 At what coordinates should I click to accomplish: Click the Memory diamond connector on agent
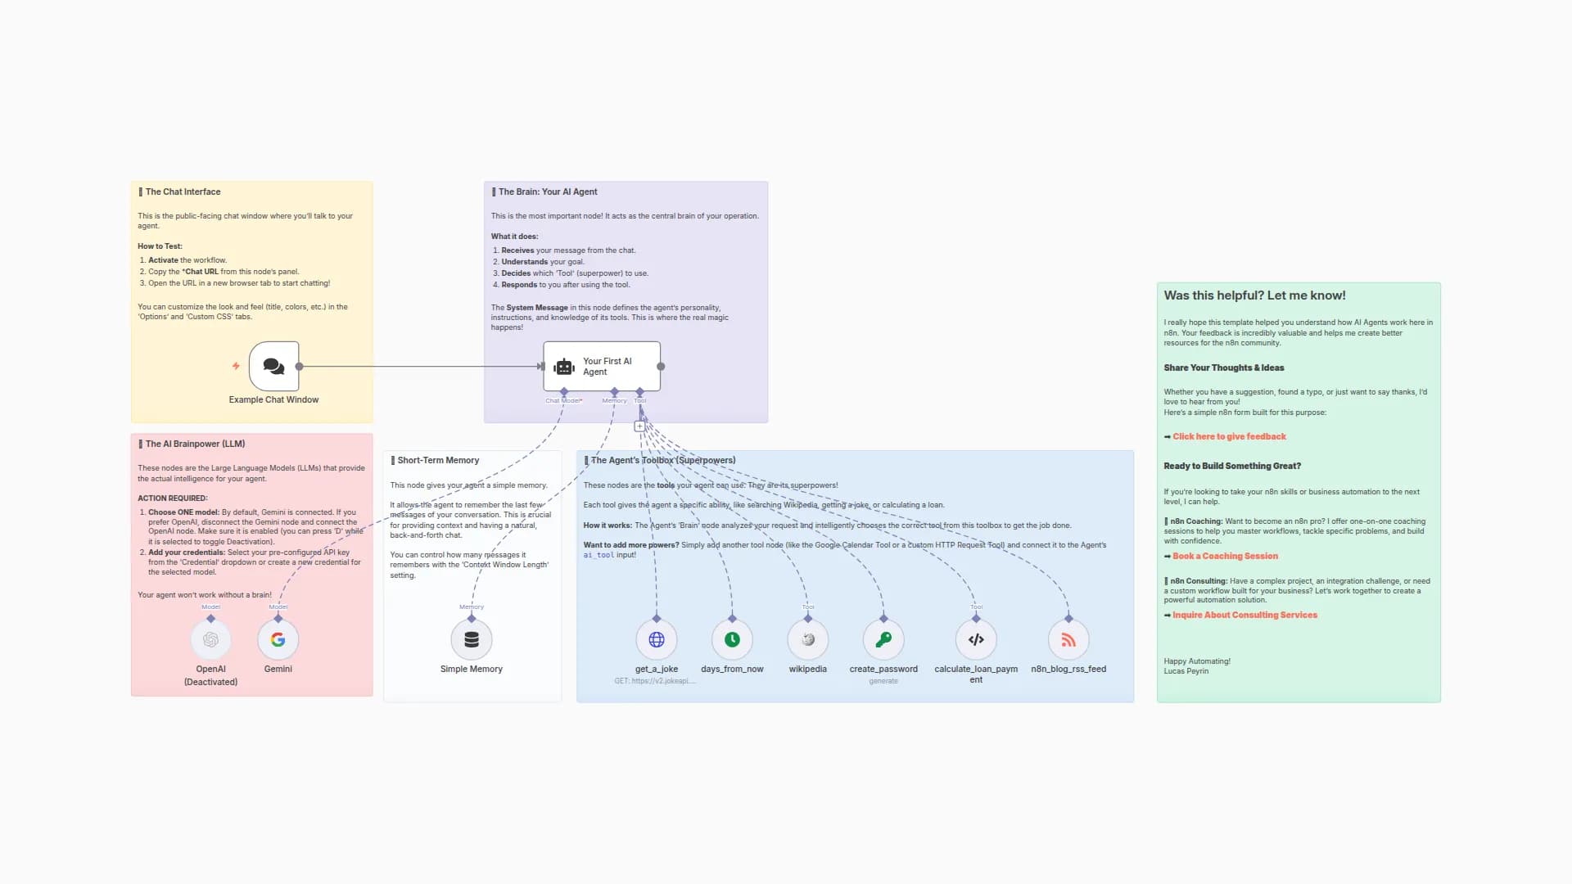click(614, 392)
